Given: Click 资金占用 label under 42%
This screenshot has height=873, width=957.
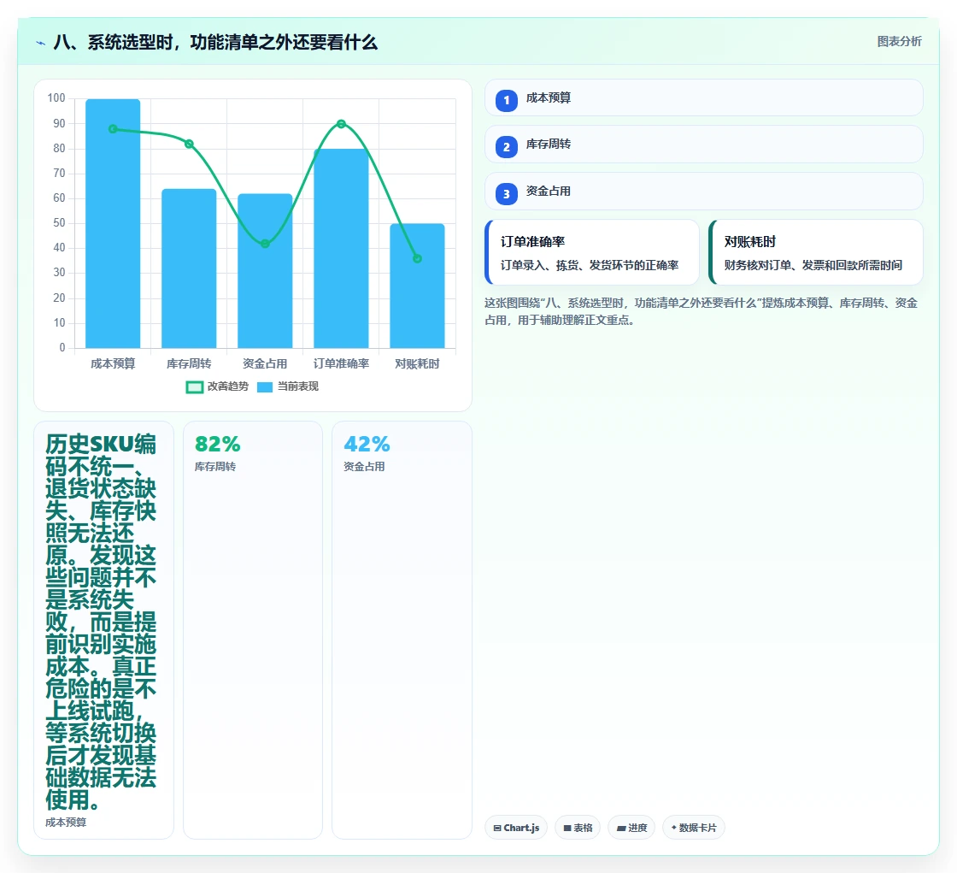Looking at the screenshot, I should [x=364, y=467].
